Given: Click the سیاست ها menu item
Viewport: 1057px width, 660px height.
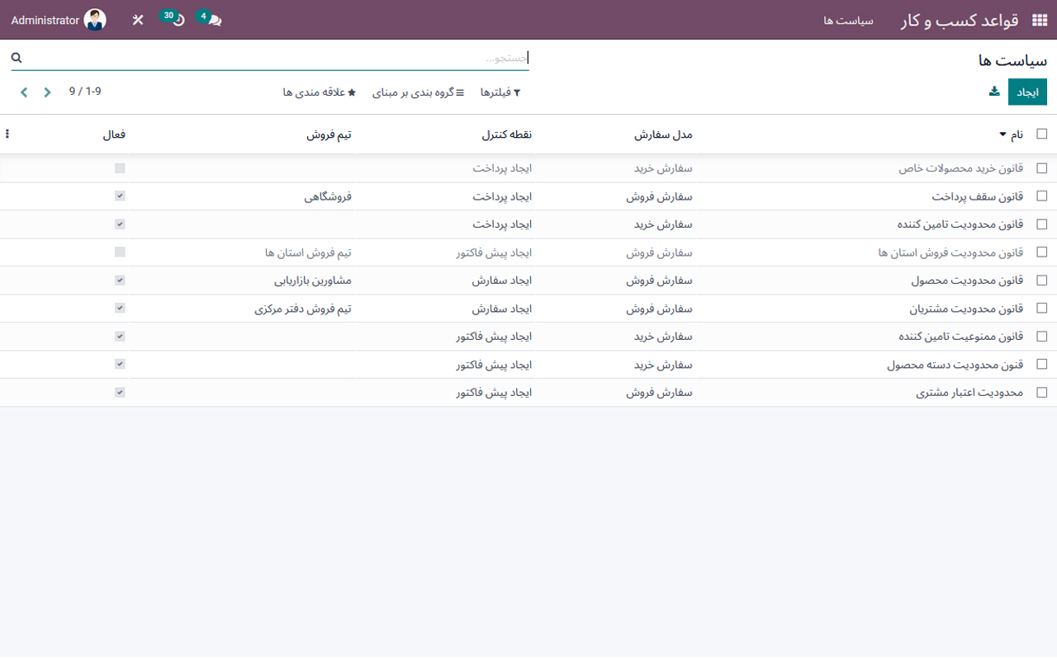Looking at the screenshot, I should tap(847, 21).
